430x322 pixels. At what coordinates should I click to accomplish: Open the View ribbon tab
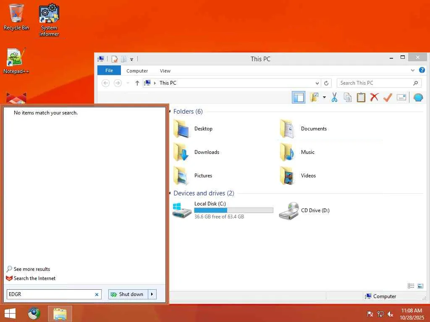(165, 70)
